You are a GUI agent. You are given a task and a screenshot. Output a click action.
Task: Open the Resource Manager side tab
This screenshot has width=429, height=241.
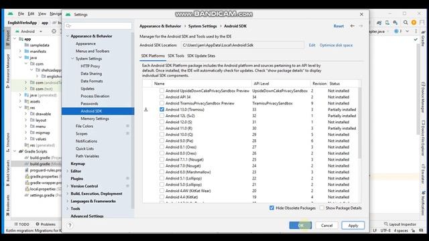pyautogui.click(x=7, y=71)
